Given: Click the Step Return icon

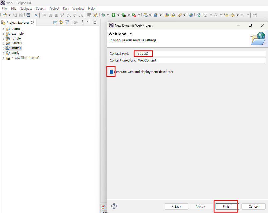Looking at the screenshot, I should click(x=81, y=15).
